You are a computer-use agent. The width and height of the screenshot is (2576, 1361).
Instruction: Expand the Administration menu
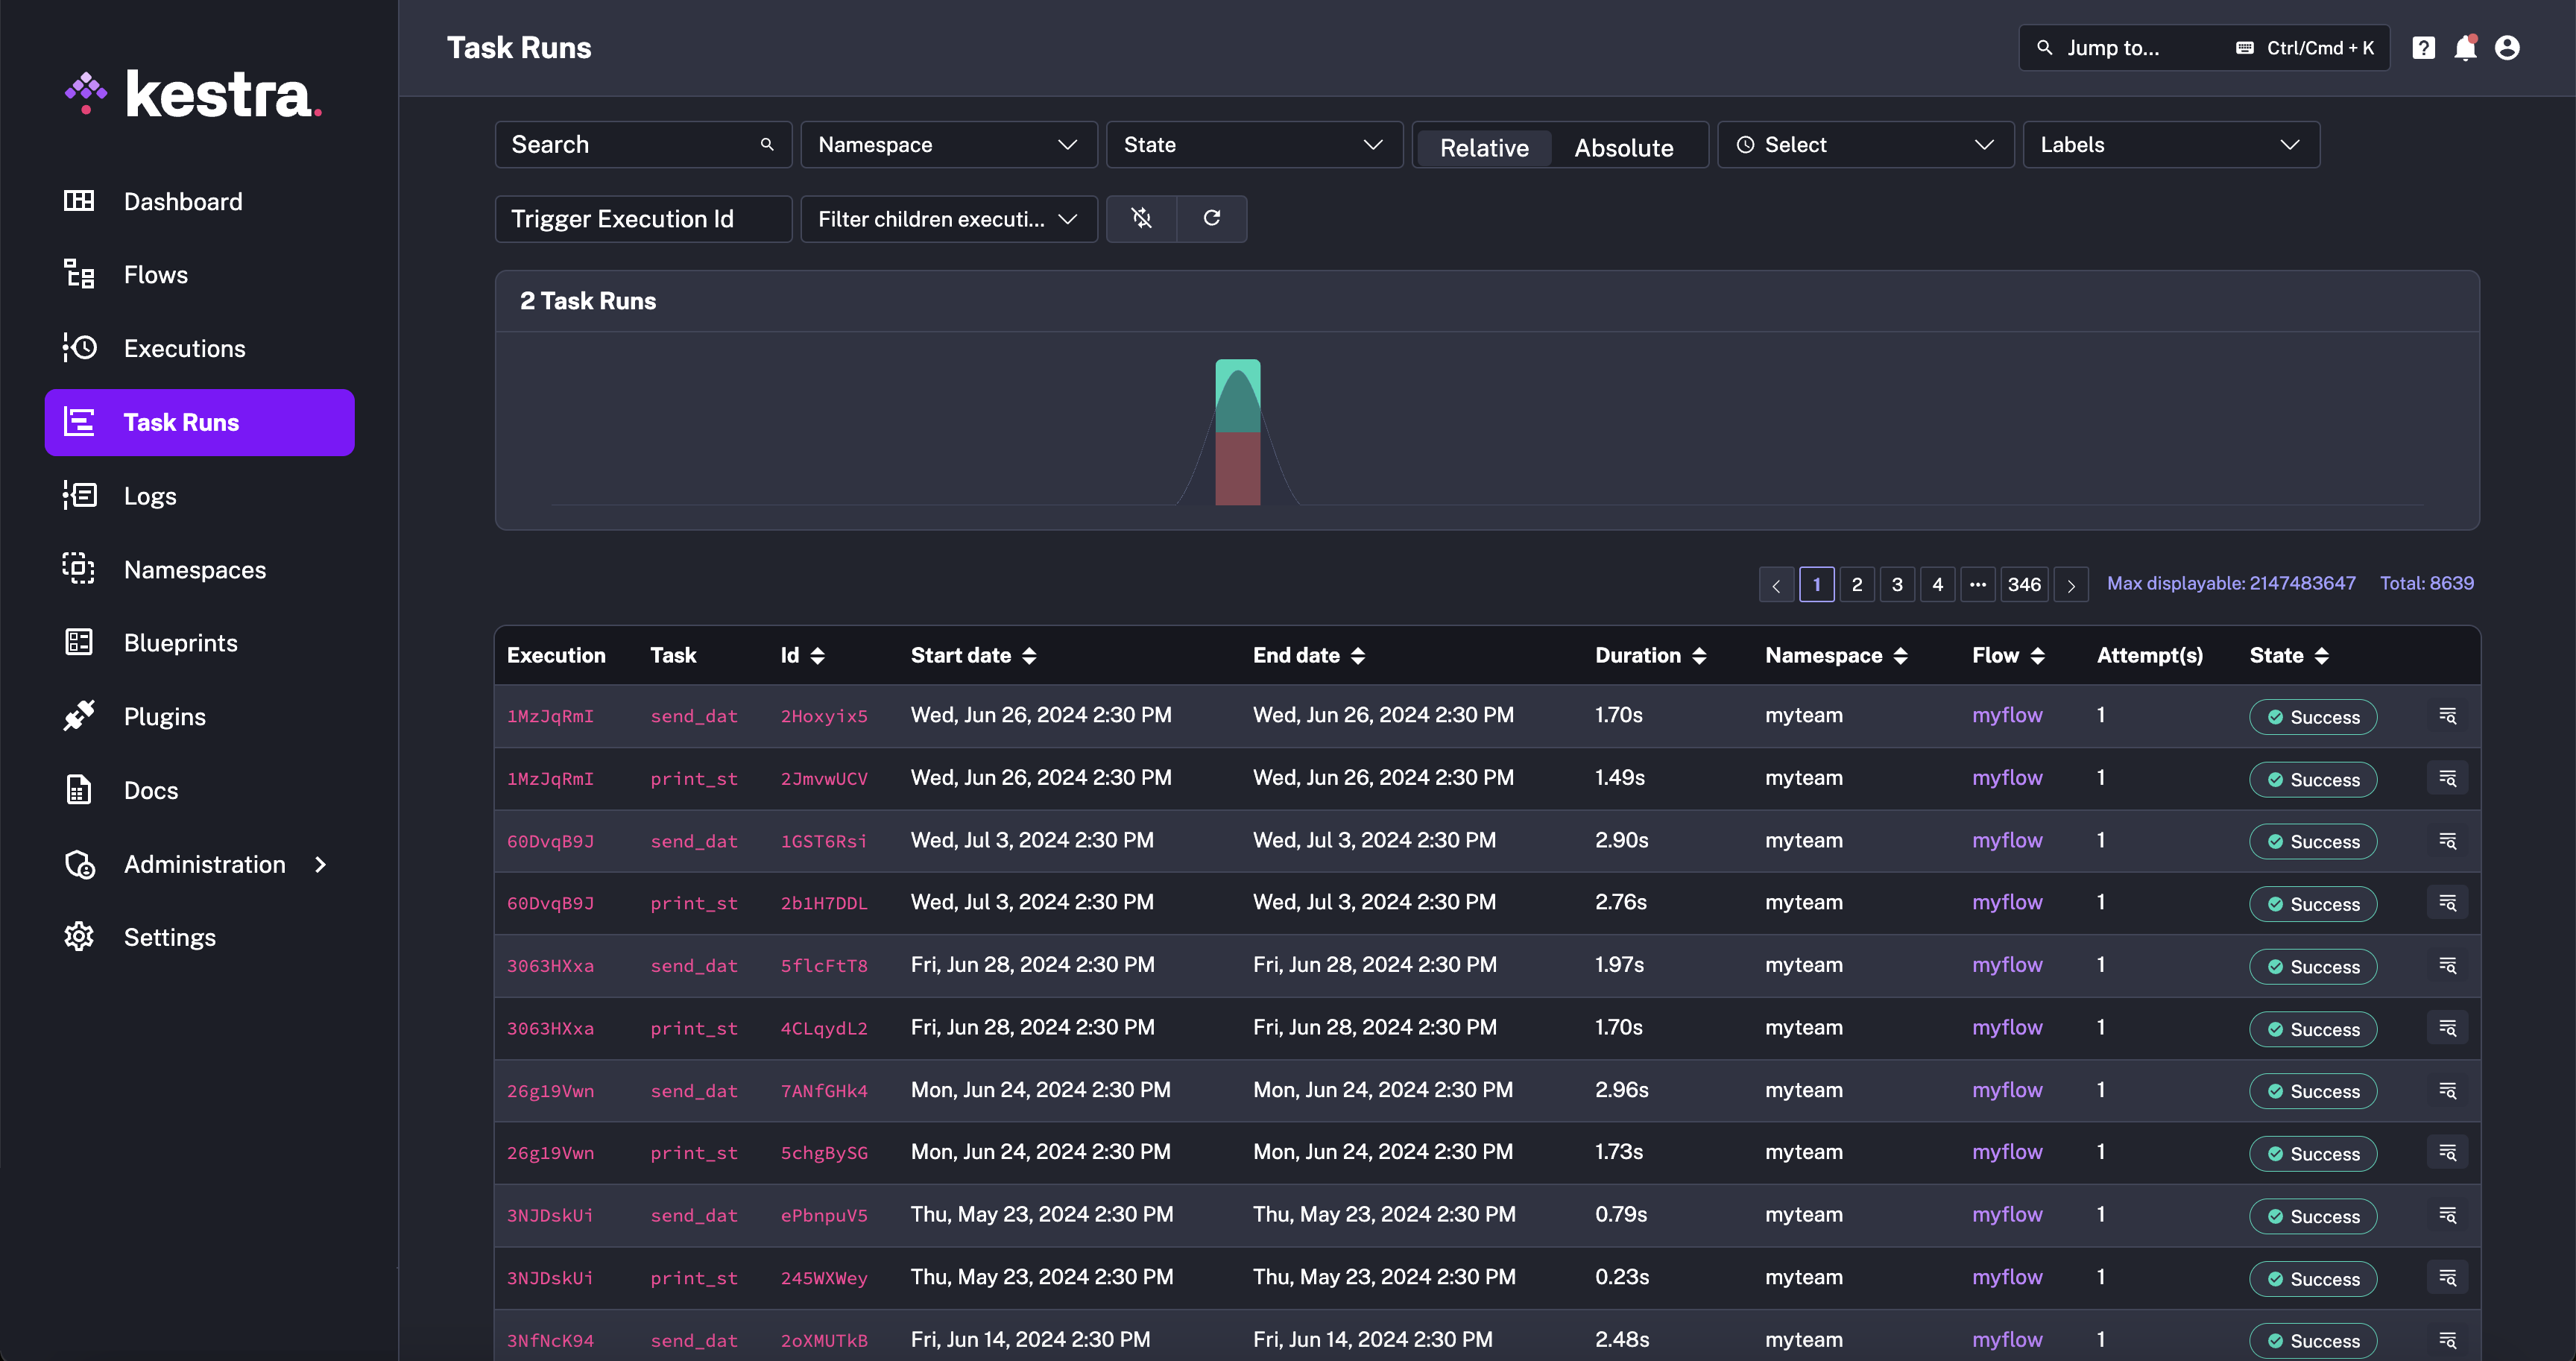coord(204,864)
